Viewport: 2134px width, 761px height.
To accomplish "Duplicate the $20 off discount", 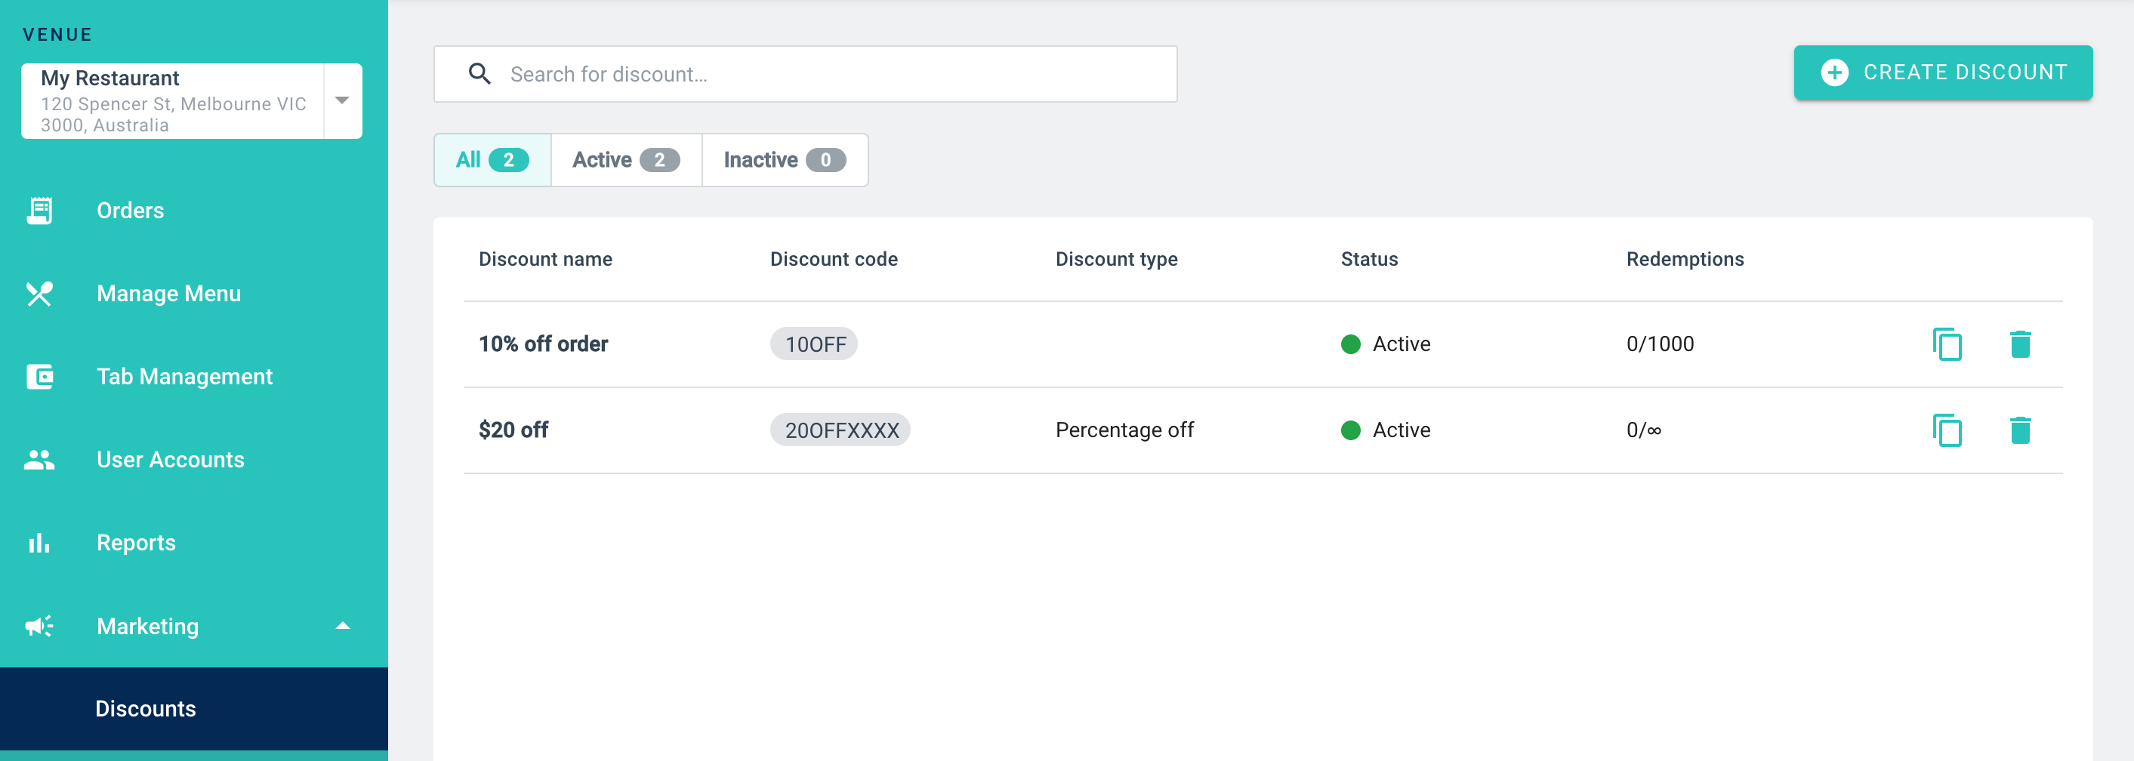I will [x=1947, y=430].
